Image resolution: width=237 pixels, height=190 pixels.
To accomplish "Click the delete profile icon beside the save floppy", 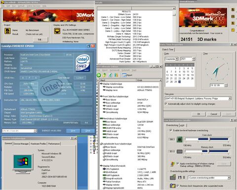I will tap(184, 178).
